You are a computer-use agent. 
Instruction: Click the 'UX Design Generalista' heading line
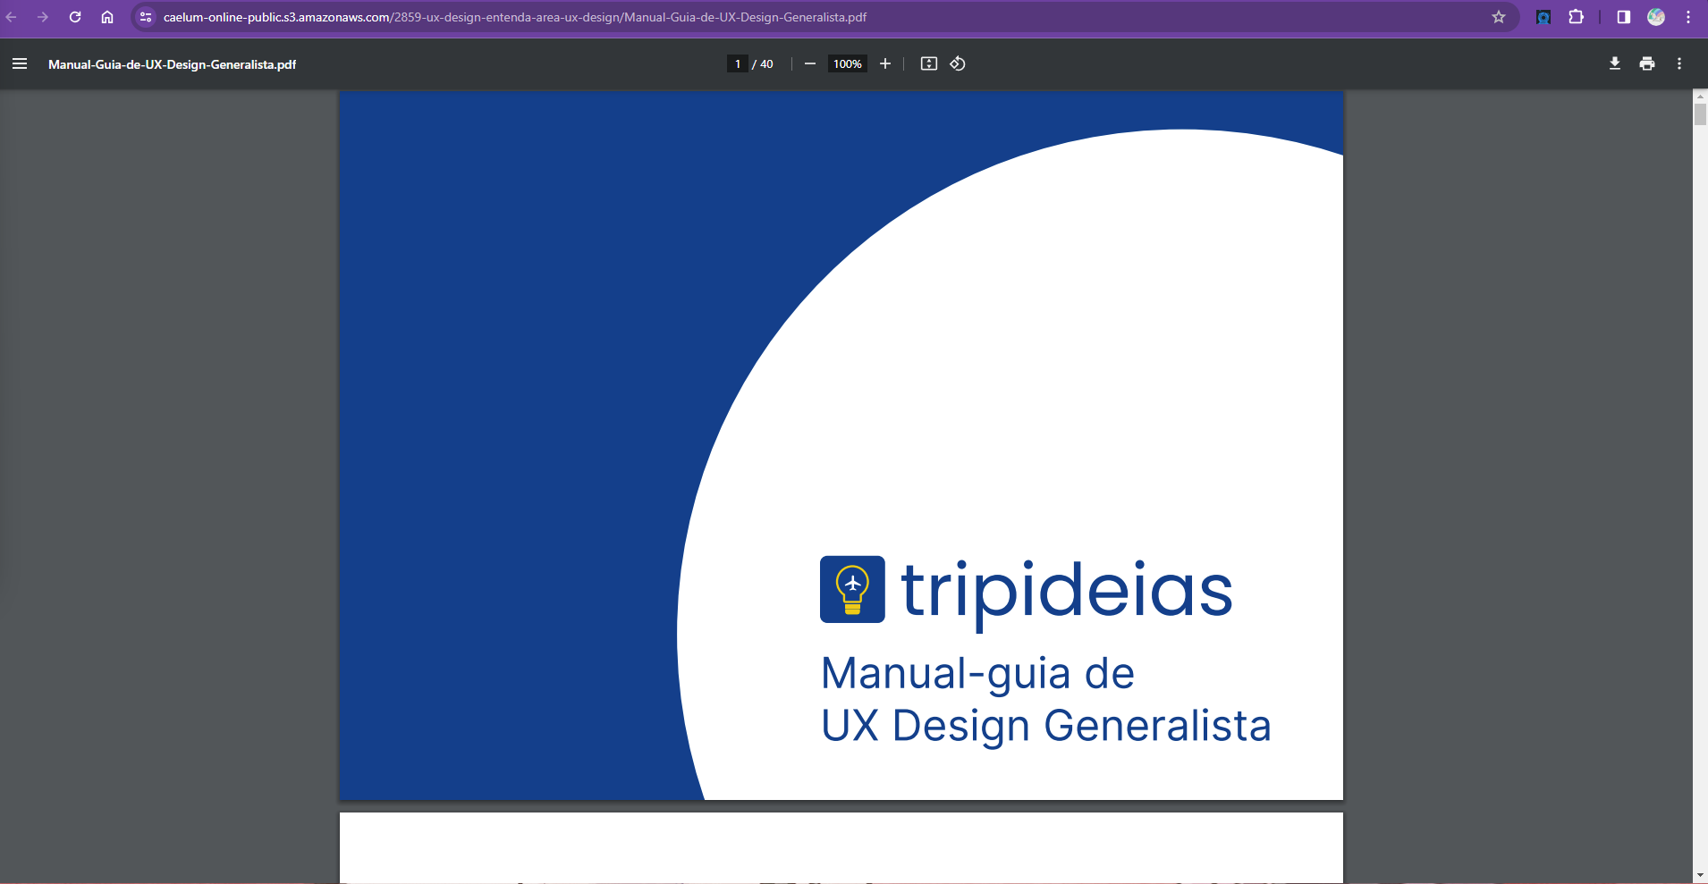(x=1046, y=726)
